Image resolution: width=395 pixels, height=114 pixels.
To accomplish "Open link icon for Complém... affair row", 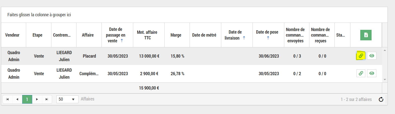I will [361, 73].
